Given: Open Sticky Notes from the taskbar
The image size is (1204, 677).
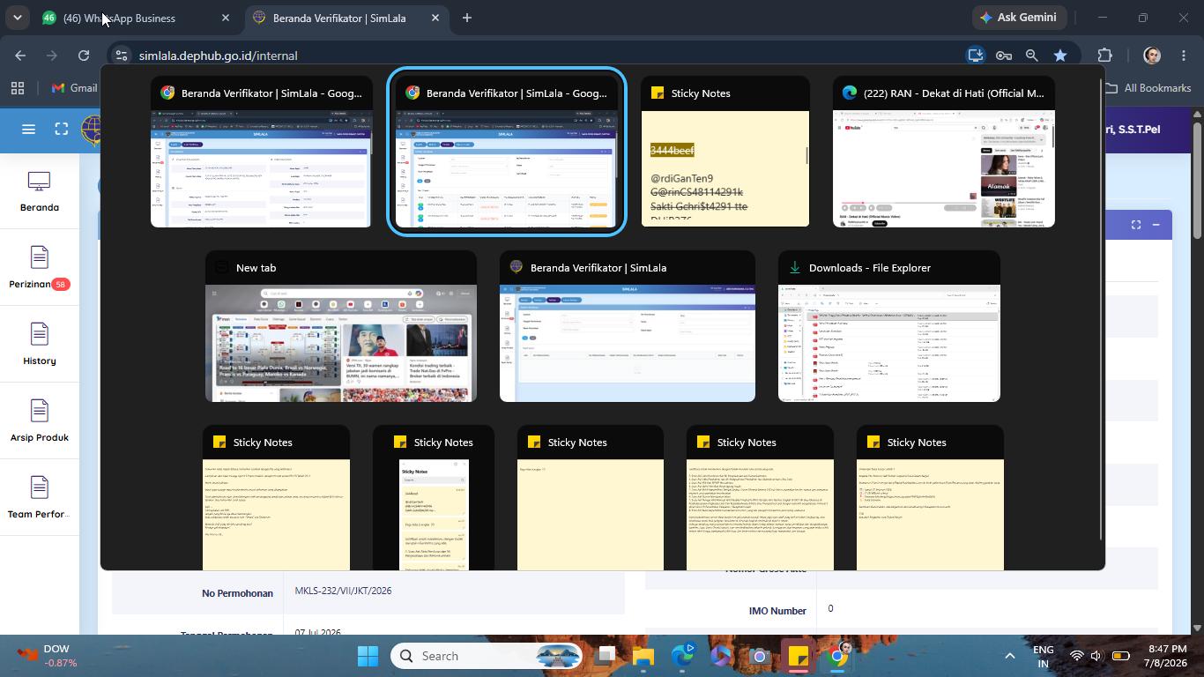Looking at the screenshot, I should [x=799, y=656].
